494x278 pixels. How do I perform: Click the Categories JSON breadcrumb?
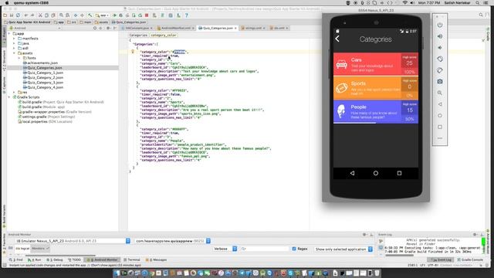click(138, 36)
